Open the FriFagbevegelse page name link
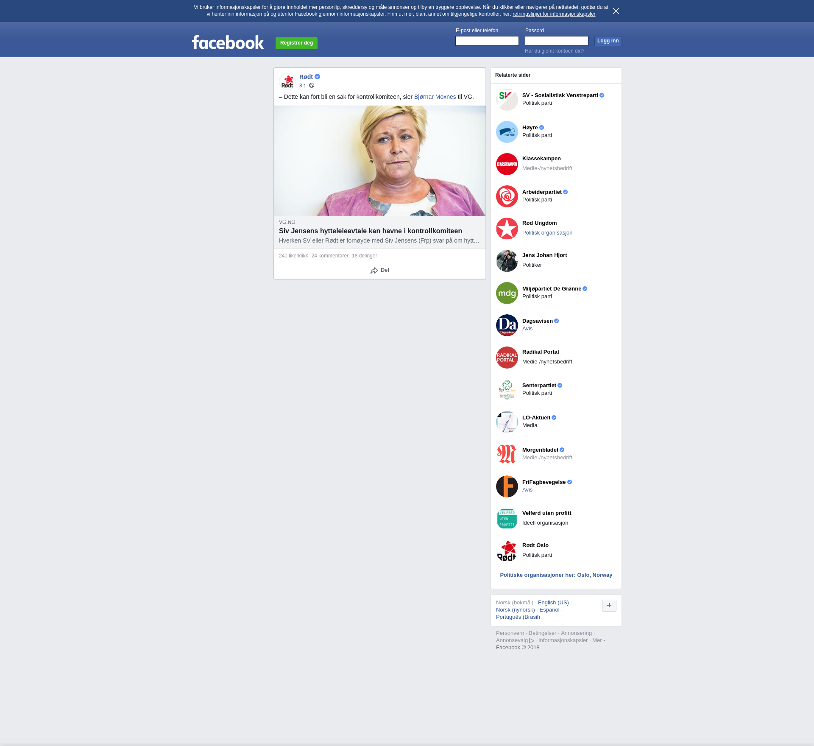 [x=544, y=482]
